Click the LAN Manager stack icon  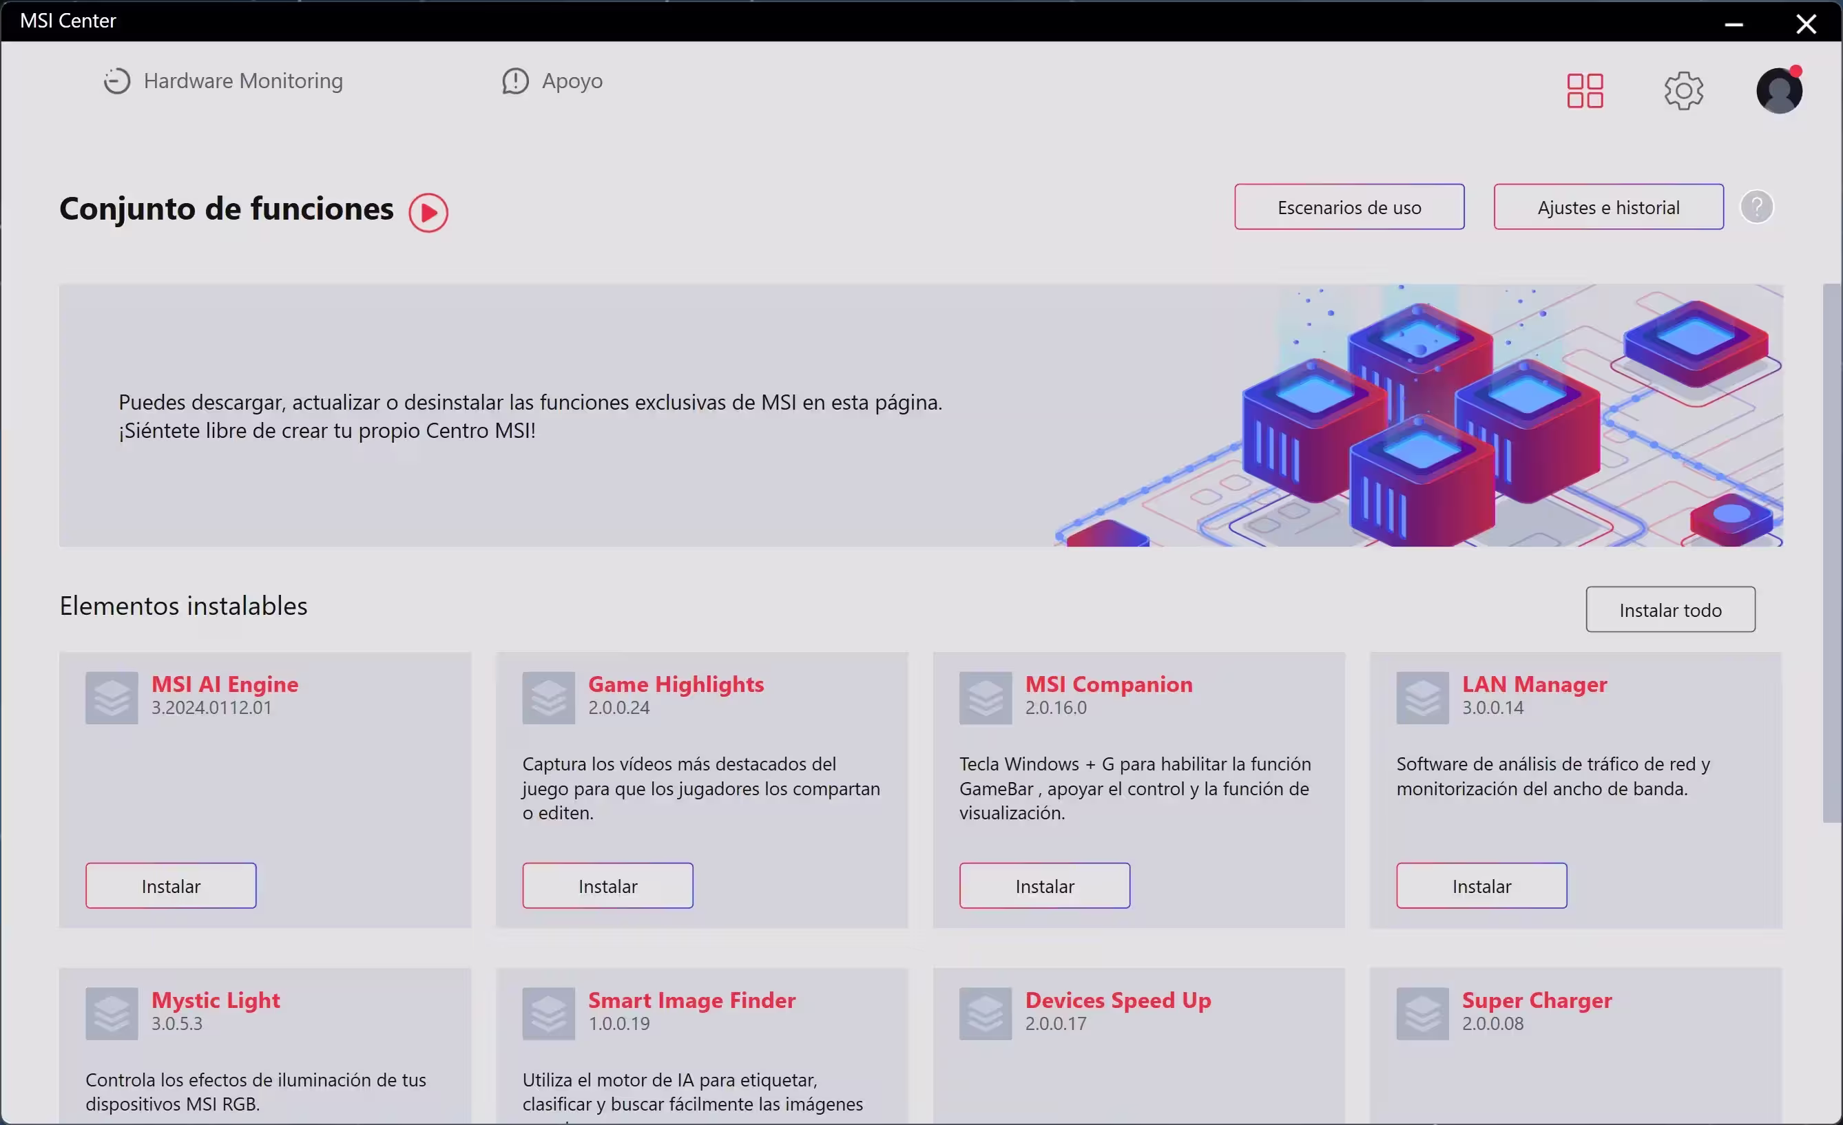[1423, 698]
